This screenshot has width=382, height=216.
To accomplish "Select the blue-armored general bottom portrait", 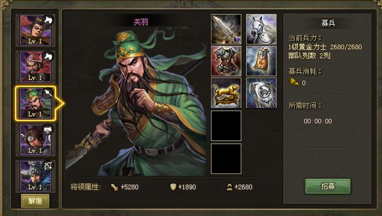I will click(36, 176).
